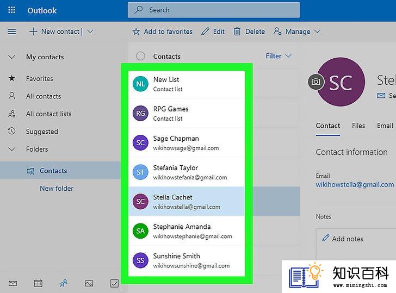Click the Contacts folder icon

(x=30, y=171)
